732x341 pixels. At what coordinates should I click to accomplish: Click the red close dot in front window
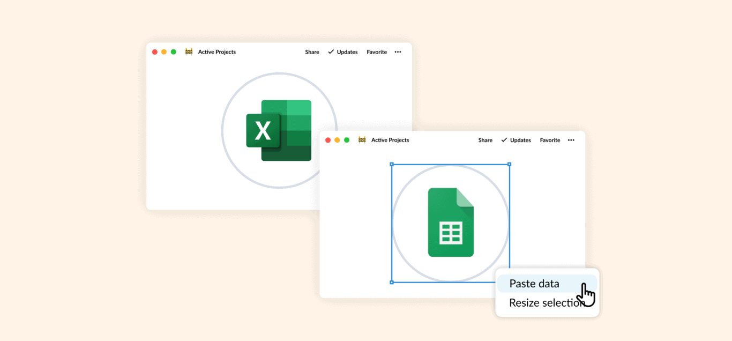click(x=327, y=140)
